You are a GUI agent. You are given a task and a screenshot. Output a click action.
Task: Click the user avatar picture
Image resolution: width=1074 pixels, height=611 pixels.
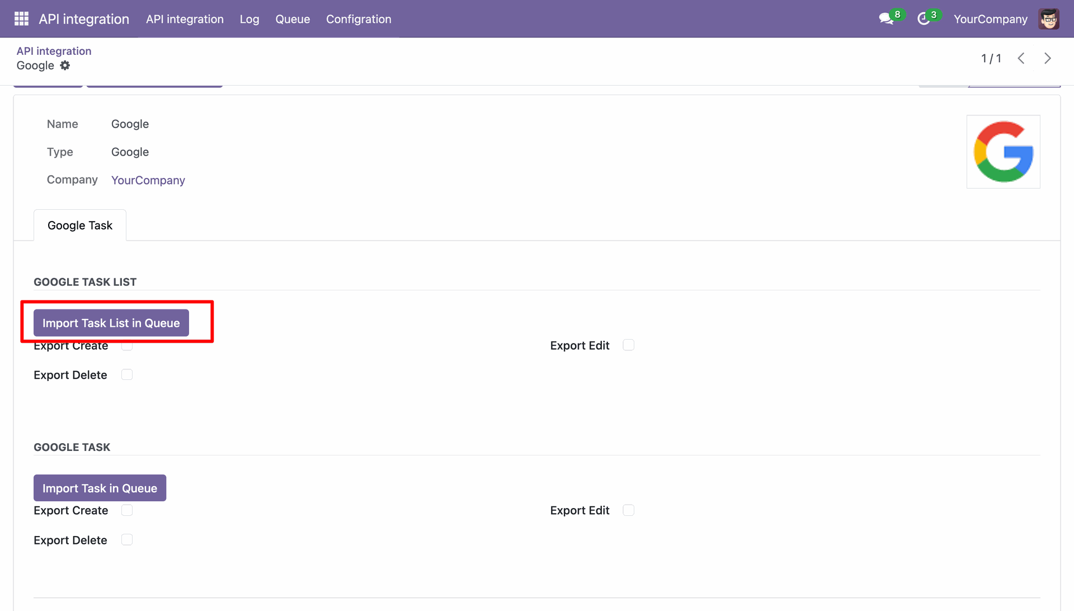pos(1049,19)
